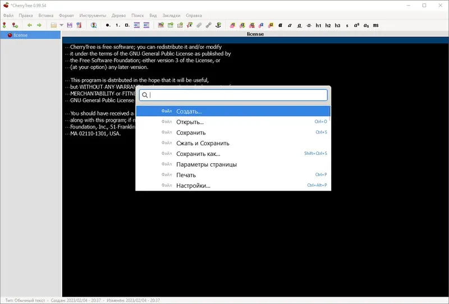The height and width of the screenshot is (304, 449).
Task: Go forward to next visited node
Action: pyautogui.click(x=39, y=25)
